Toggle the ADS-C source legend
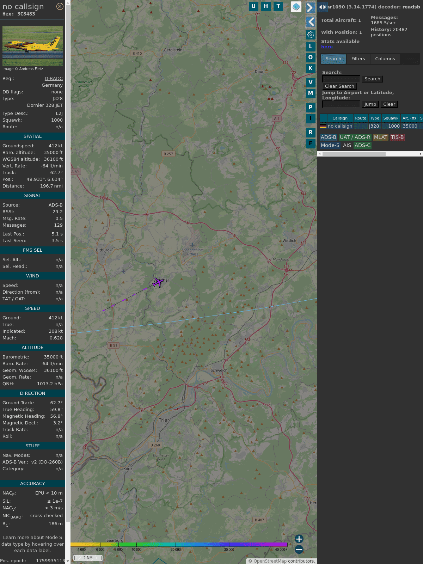This screenshot has height=564, width=423. [363, 146]
